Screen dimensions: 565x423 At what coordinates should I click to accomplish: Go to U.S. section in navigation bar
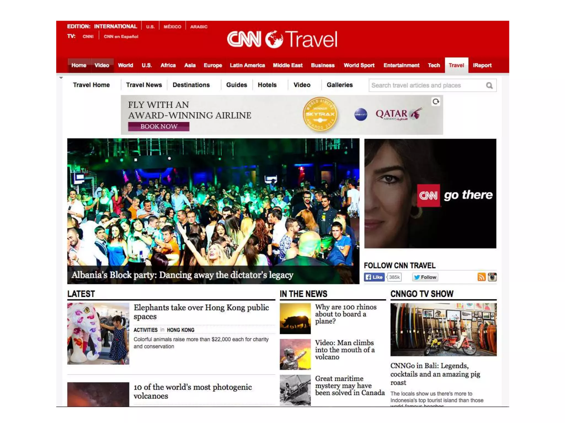[147, 65]
